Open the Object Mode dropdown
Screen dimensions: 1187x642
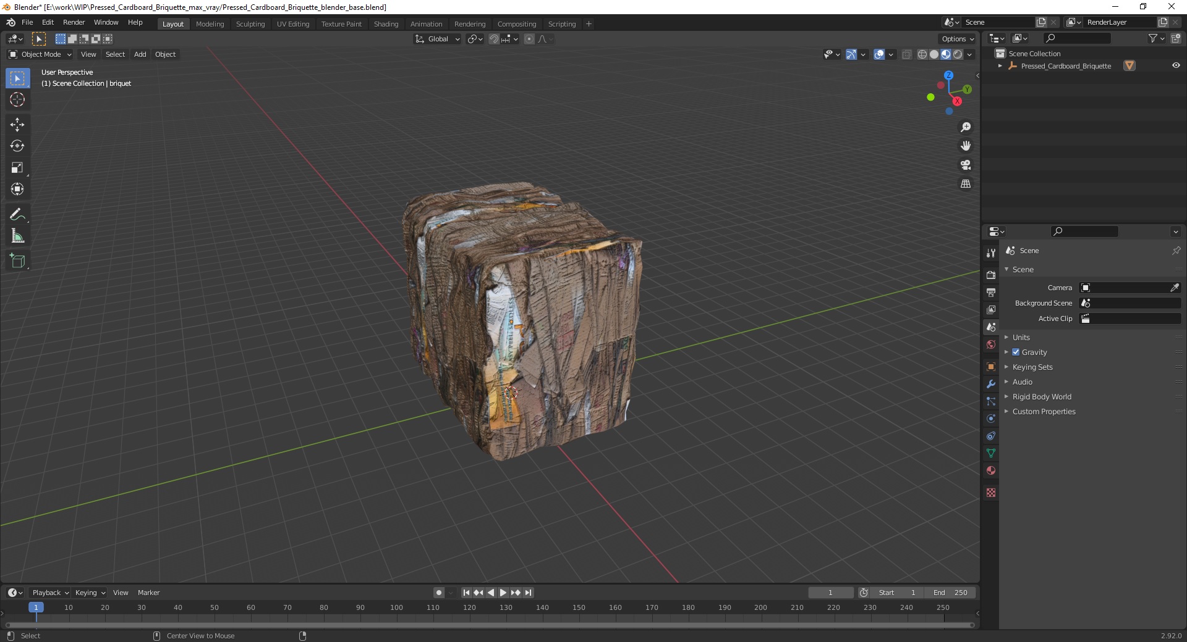coord(40,54)
